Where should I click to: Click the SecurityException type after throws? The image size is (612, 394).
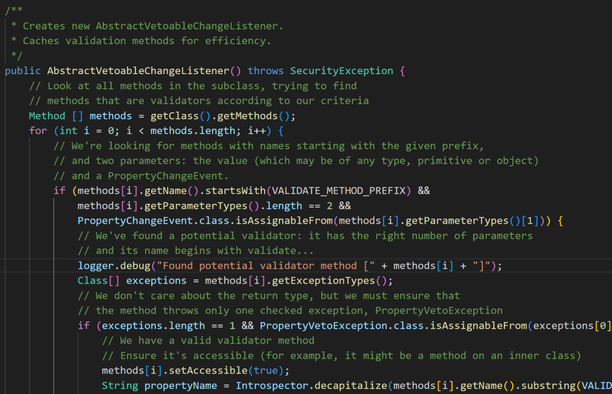[x=342, y=71]
